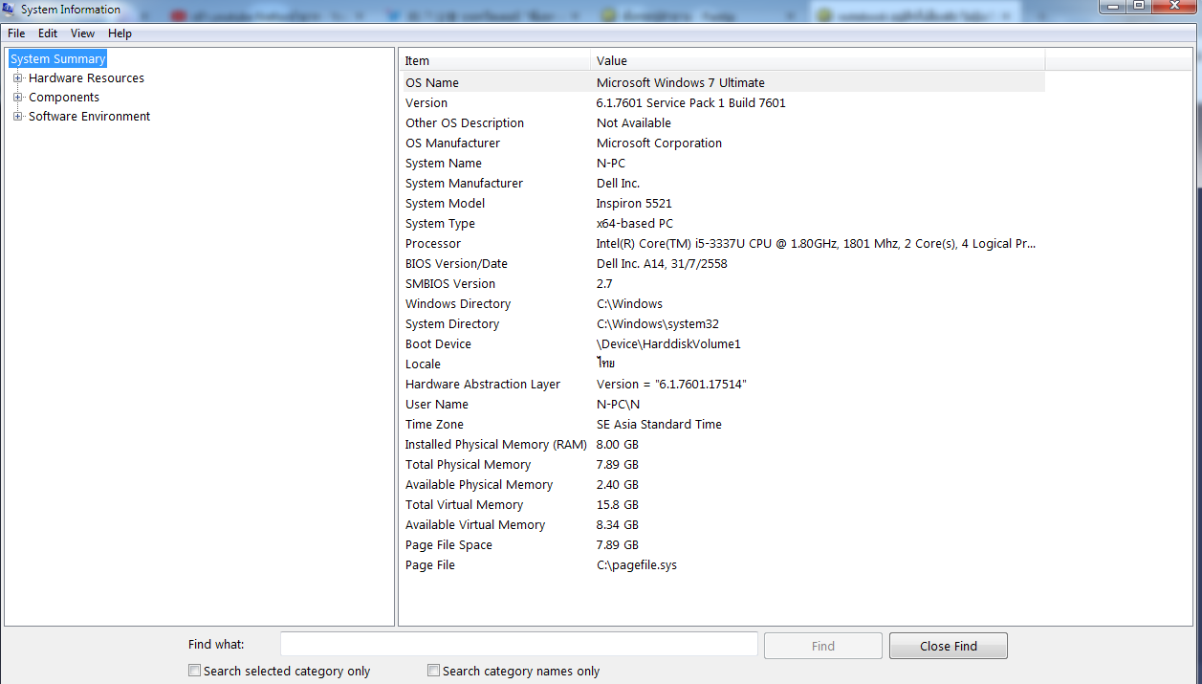Image resolution: width=1202 pixels, height=684 pixels.
Task: Select Software Environment category
Action: click(89, 117)
